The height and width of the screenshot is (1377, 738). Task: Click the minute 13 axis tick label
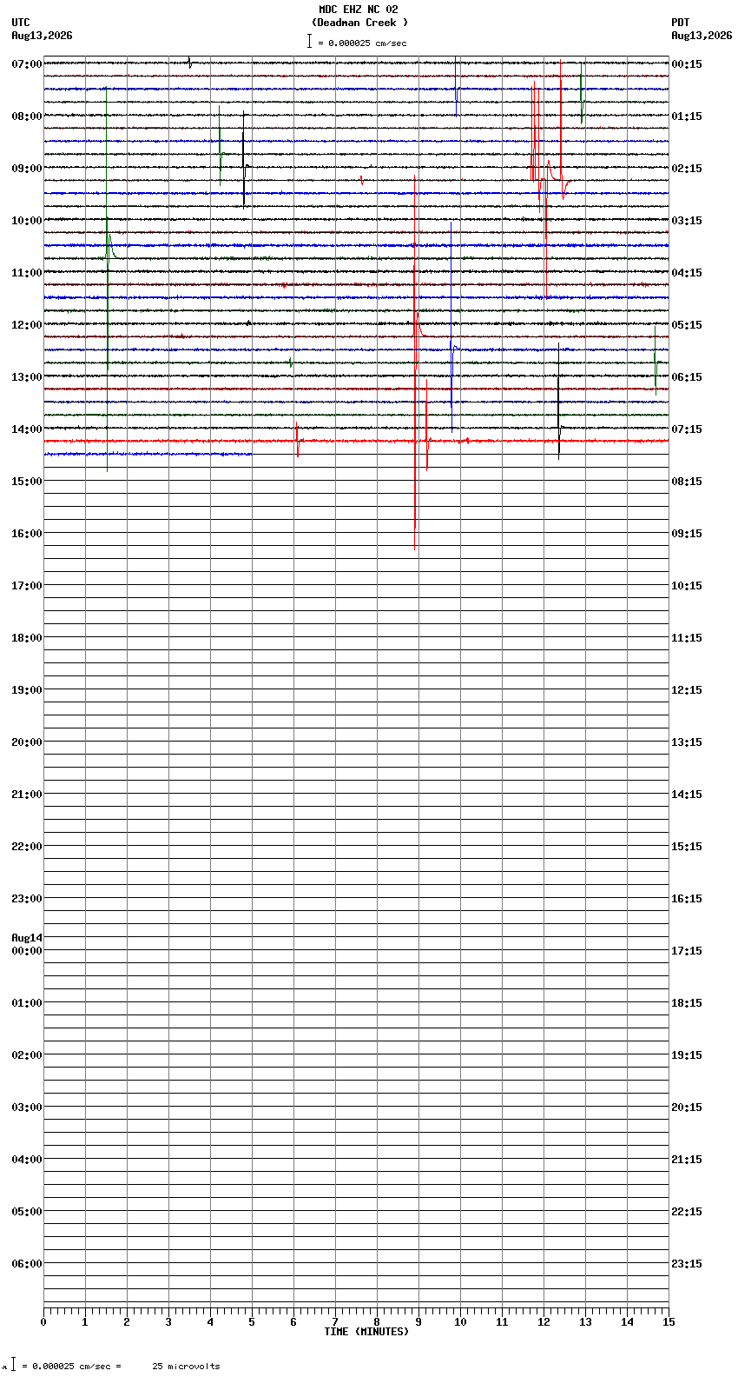pos(585,1322)
